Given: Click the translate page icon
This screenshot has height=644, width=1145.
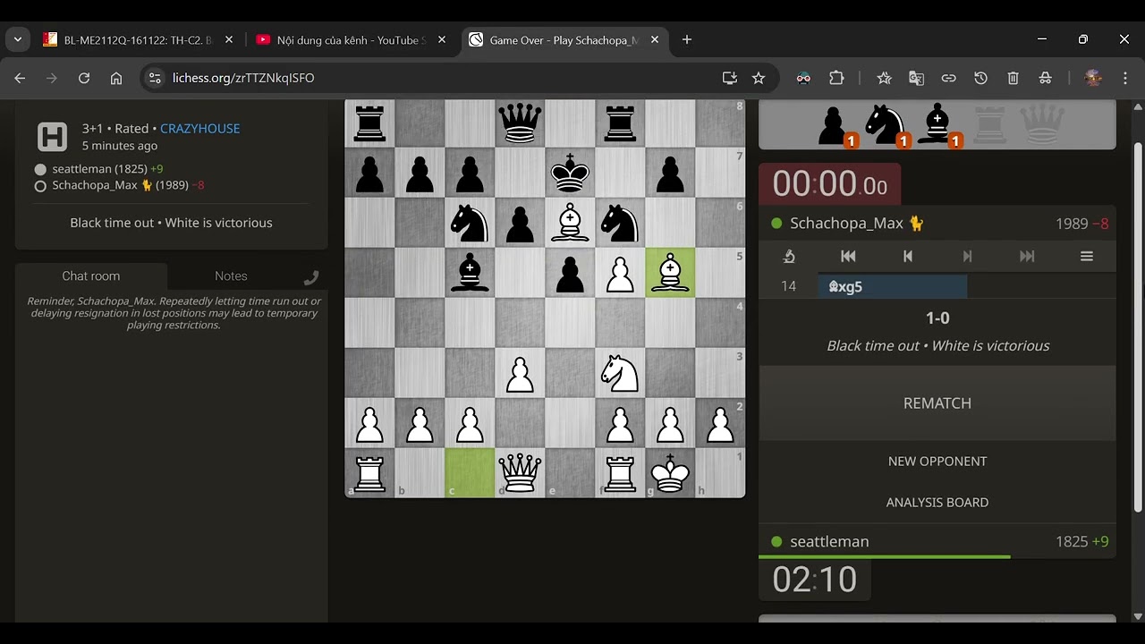Looking at the screenshot, I should 916,78.
